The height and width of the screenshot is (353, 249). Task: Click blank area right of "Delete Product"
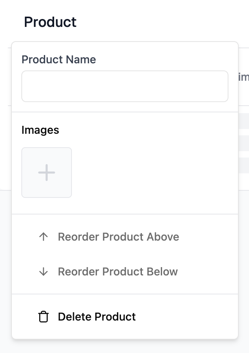tap(186, 317)
